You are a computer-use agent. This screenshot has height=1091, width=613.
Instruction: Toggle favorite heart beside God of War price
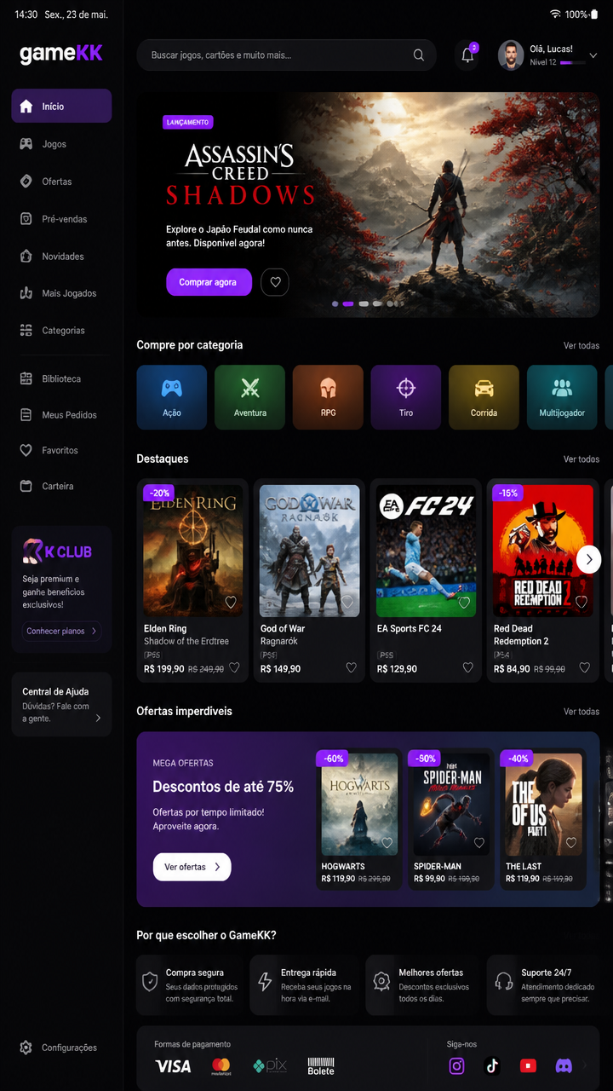[351, 668]
